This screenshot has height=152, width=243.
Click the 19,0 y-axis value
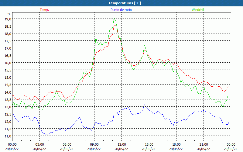click(8, 19)
